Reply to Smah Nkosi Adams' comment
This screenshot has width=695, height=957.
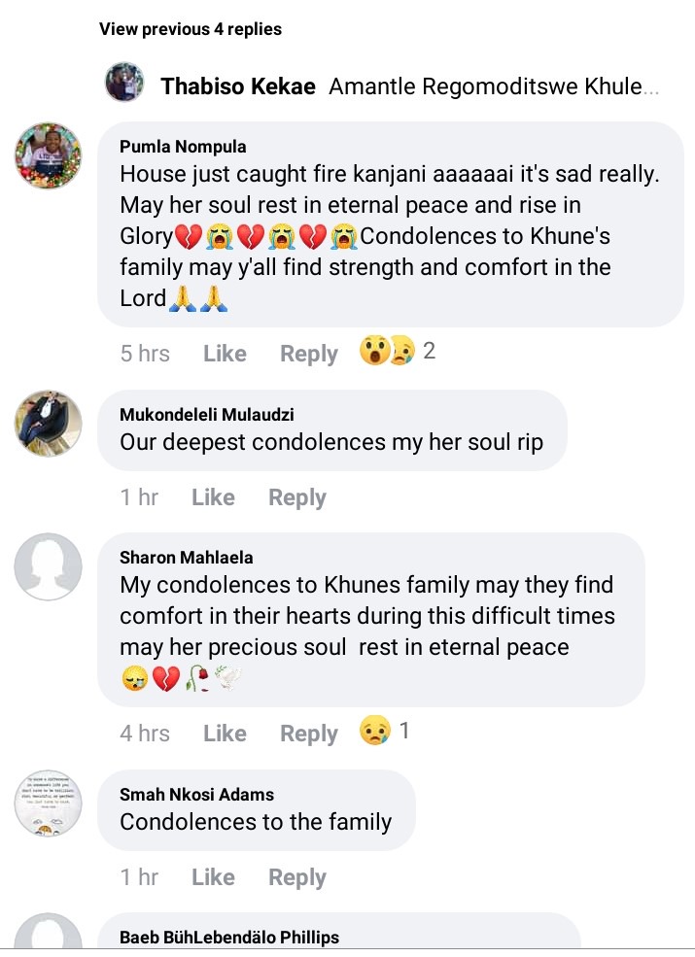[x=296, y=877]
